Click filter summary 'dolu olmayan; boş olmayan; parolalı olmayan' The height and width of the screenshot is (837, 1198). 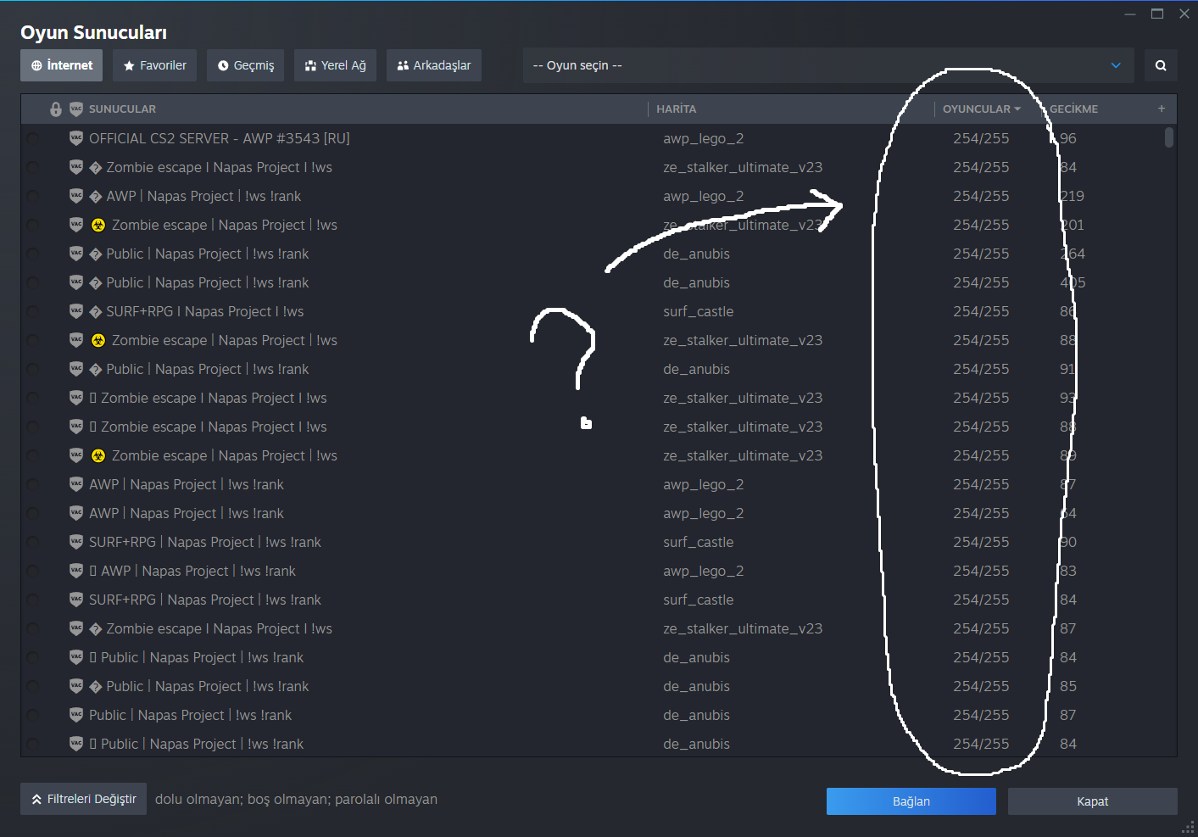[297, 799]
